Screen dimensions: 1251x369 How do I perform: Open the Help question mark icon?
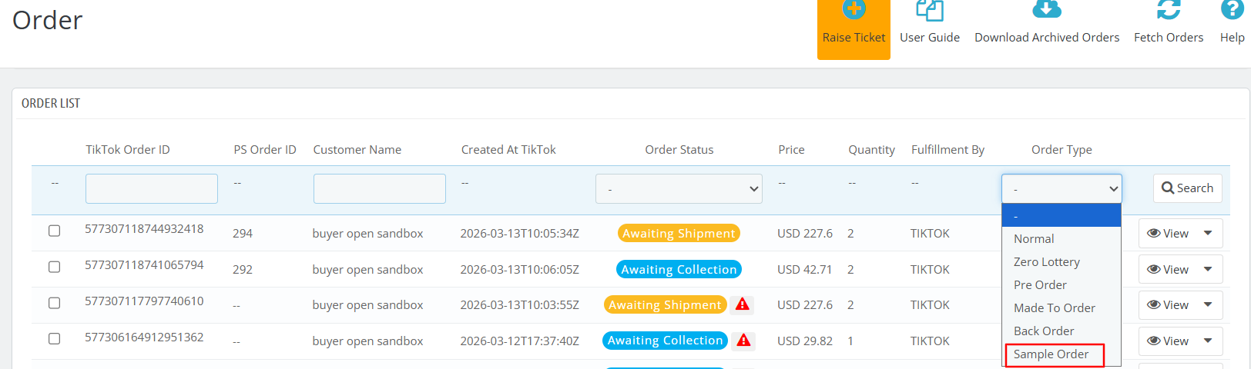pos(1232,10)
